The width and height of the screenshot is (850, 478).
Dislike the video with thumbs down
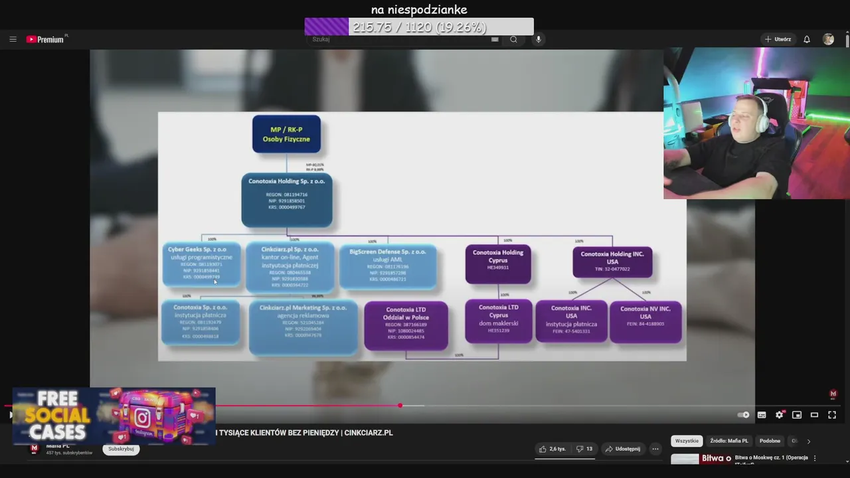[584, 449]
